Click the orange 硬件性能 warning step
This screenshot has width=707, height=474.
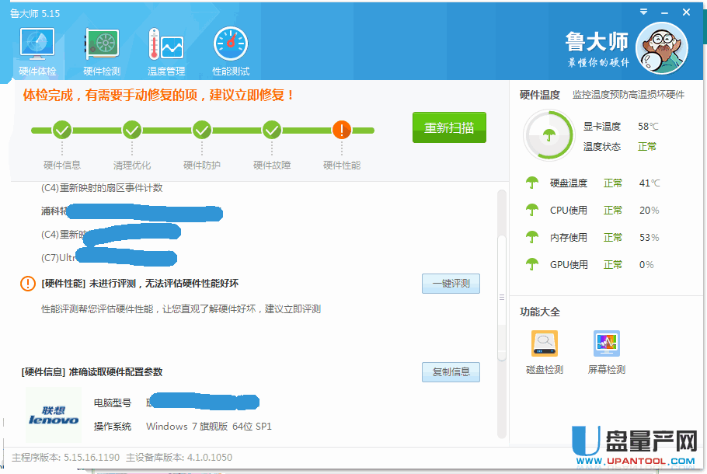point(341,130)
